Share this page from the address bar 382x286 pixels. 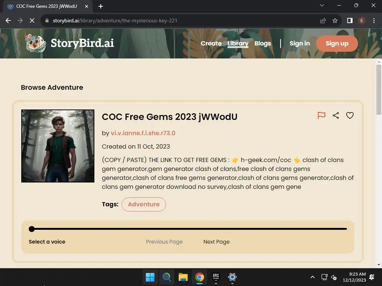(323, 21)
